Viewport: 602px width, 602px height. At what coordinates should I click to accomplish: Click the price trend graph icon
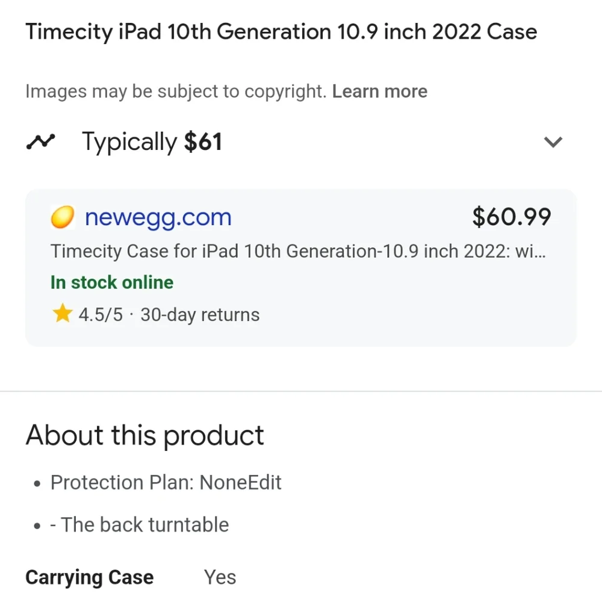coord(41,141)
